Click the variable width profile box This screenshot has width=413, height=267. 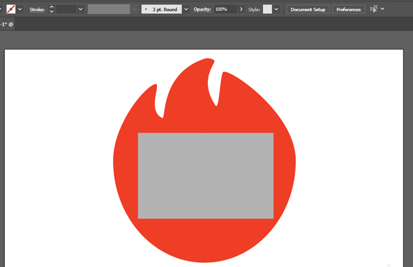[x=109, y=9]
